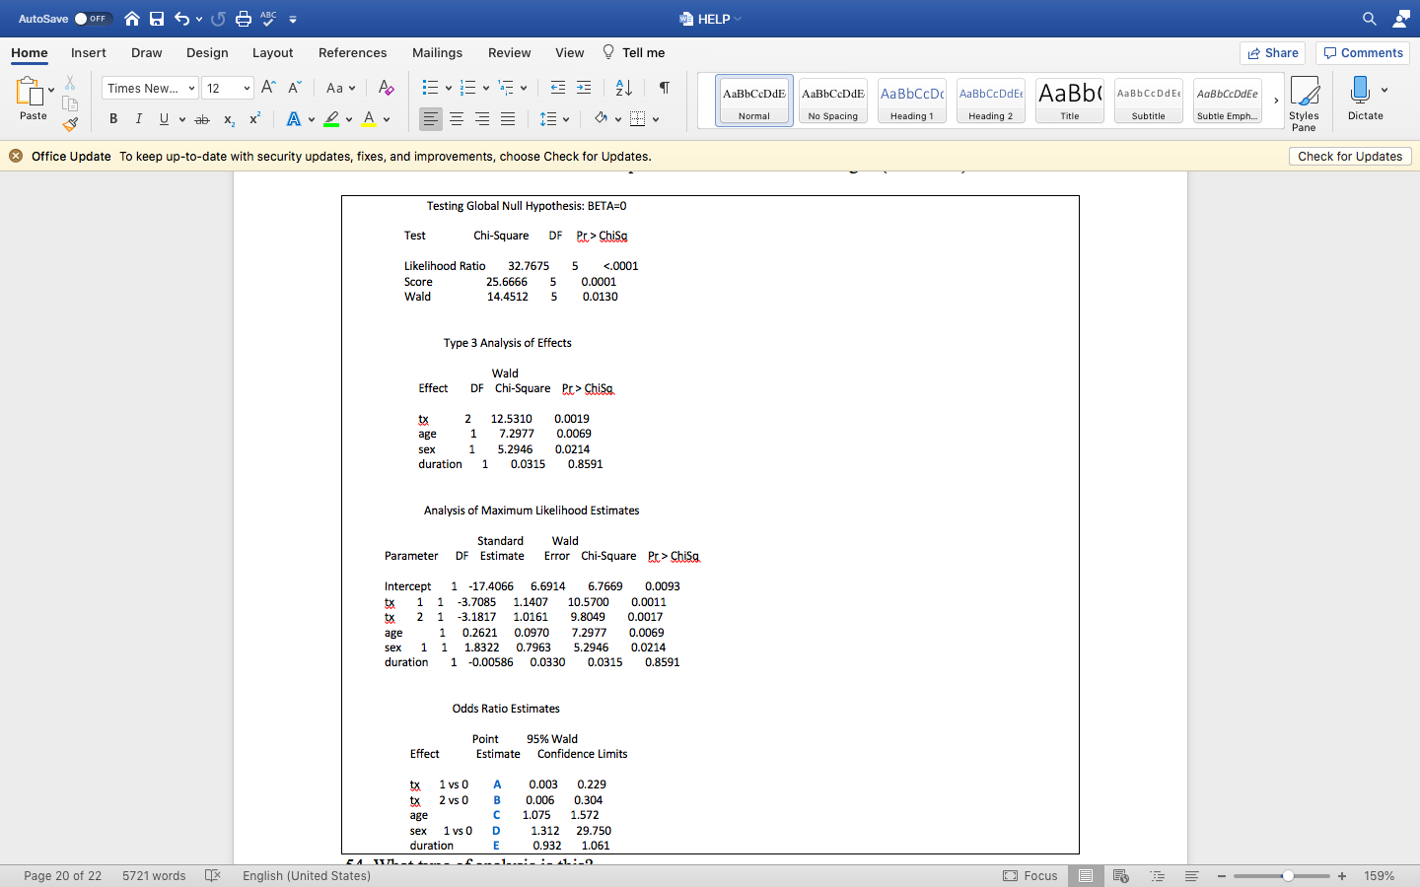Click the Share button
The height and width of the screenshot is (887, 1420).
click(1273, 53)
